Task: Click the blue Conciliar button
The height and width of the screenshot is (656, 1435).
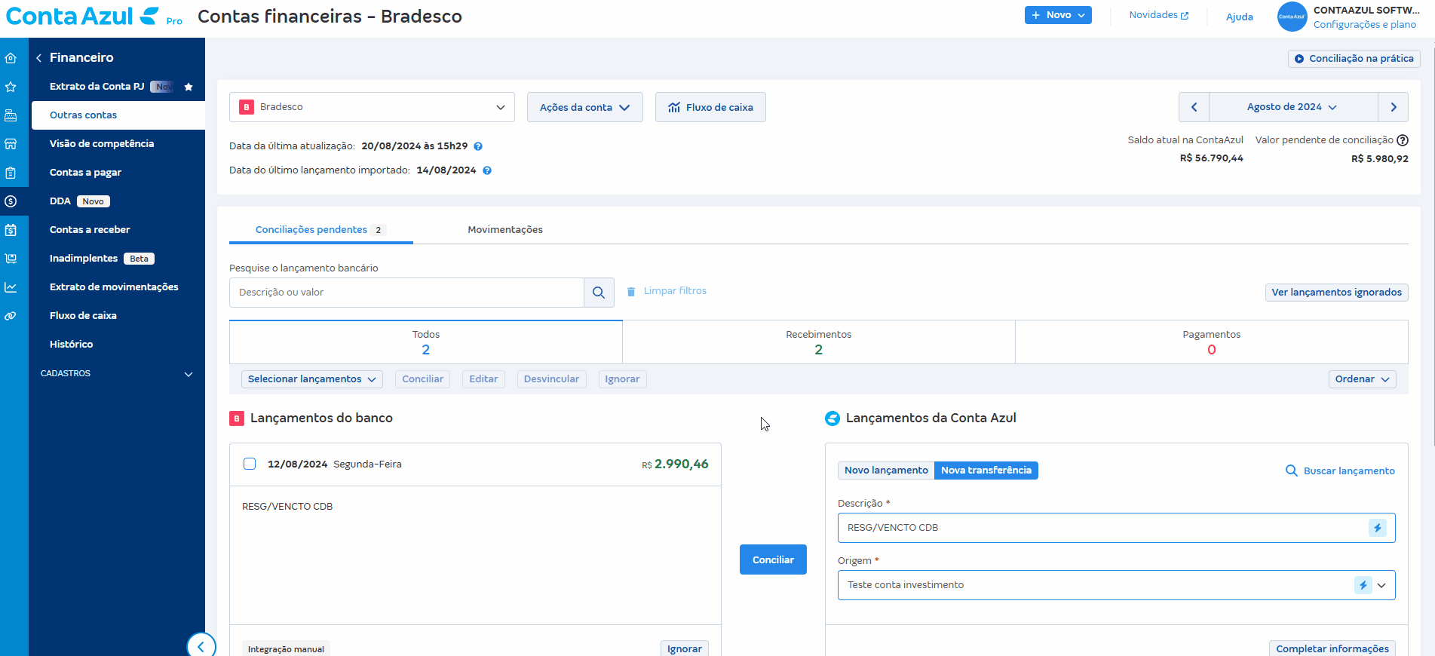Action: [x=773, y=559]
